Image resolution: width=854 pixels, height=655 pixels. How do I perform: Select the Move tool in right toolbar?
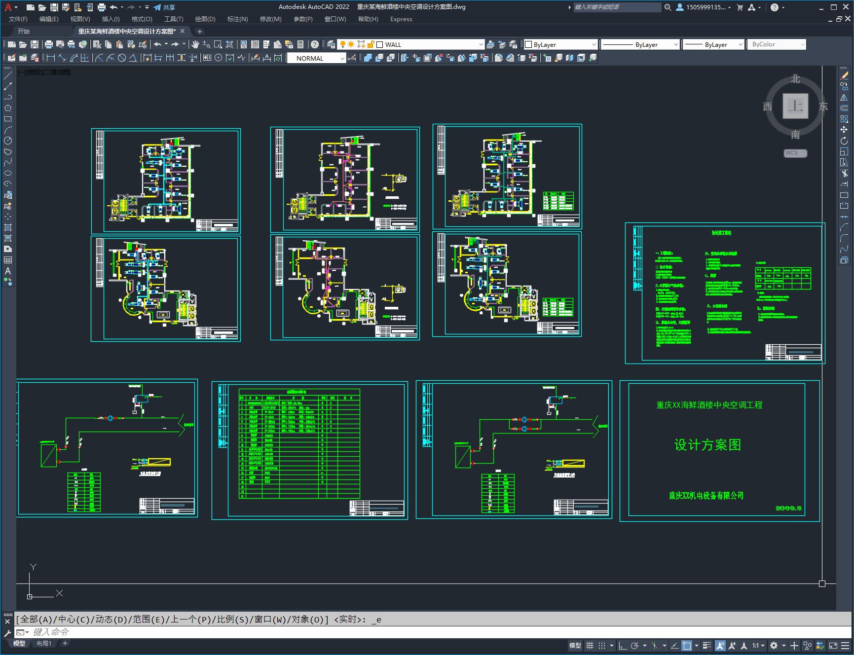click(844, 130)
